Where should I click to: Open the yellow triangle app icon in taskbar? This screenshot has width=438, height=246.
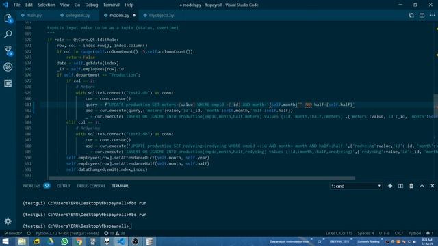point(50,241)
